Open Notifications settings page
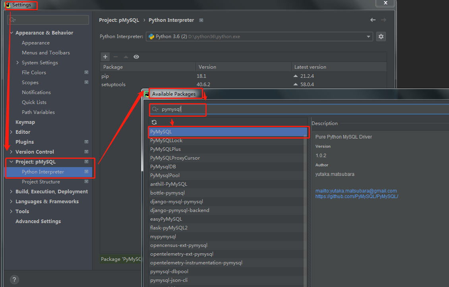 pyautogui.click(x=37, y=92)
